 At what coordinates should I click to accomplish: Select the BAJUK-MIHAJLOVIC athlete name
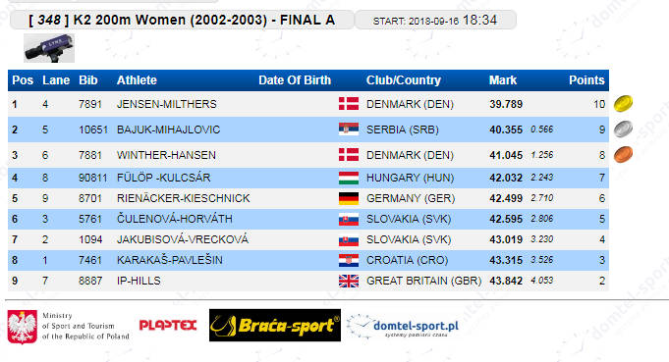pyautogui.click(x=169, y=129)
